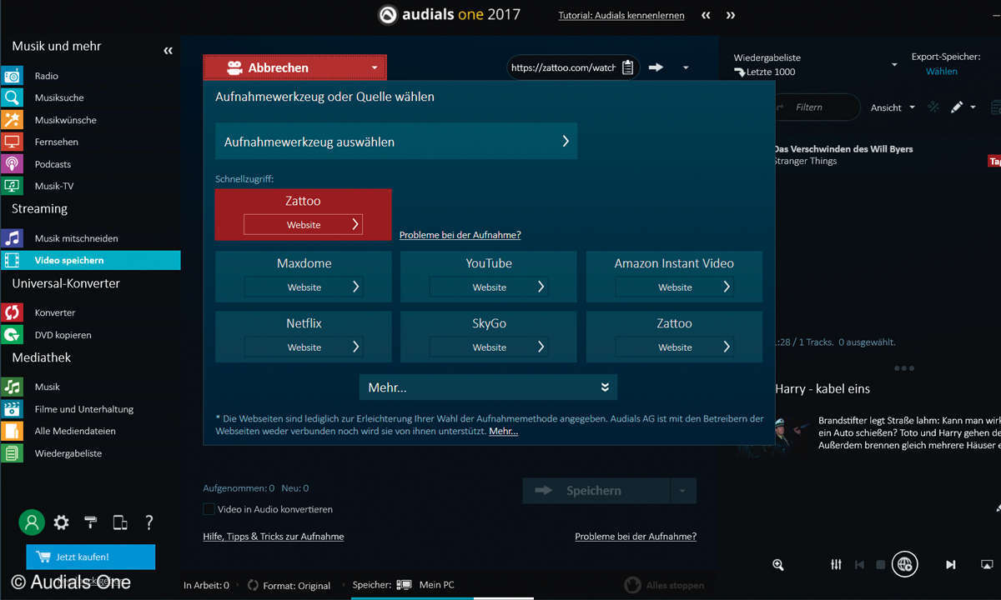Expand the Mehr... list
This screenshot has width=1001, height=600.
[488, 387]
